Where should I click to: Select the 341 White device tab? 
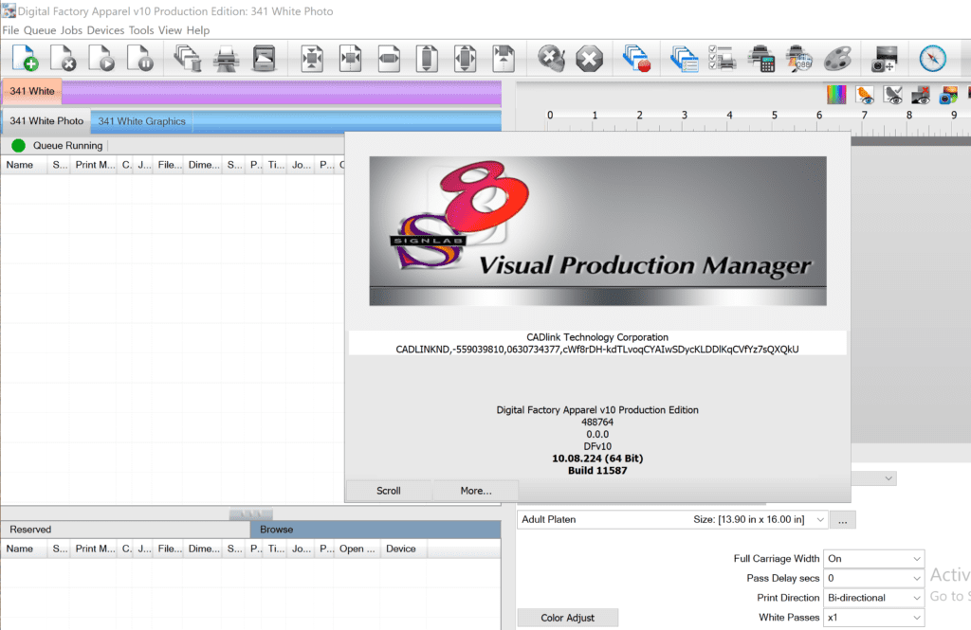coord(32,91)
